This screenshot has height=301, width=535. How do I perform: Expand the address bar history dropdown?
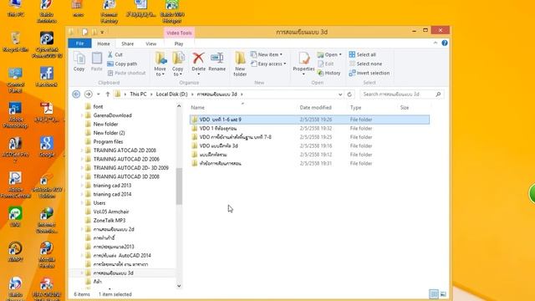(340, 94)
